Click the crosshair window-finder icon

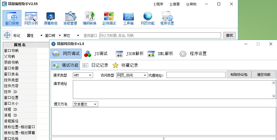(x=7, y=35)
